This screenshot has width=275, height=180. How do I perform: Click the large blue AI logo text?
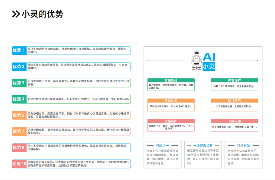pos(208,56)
